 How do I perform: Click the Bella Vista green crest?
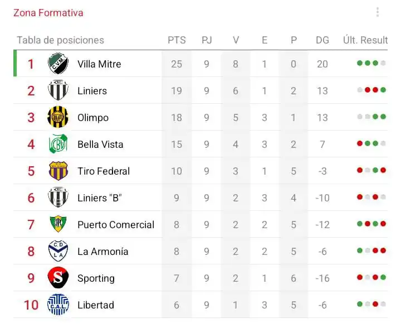click(58, 144)
